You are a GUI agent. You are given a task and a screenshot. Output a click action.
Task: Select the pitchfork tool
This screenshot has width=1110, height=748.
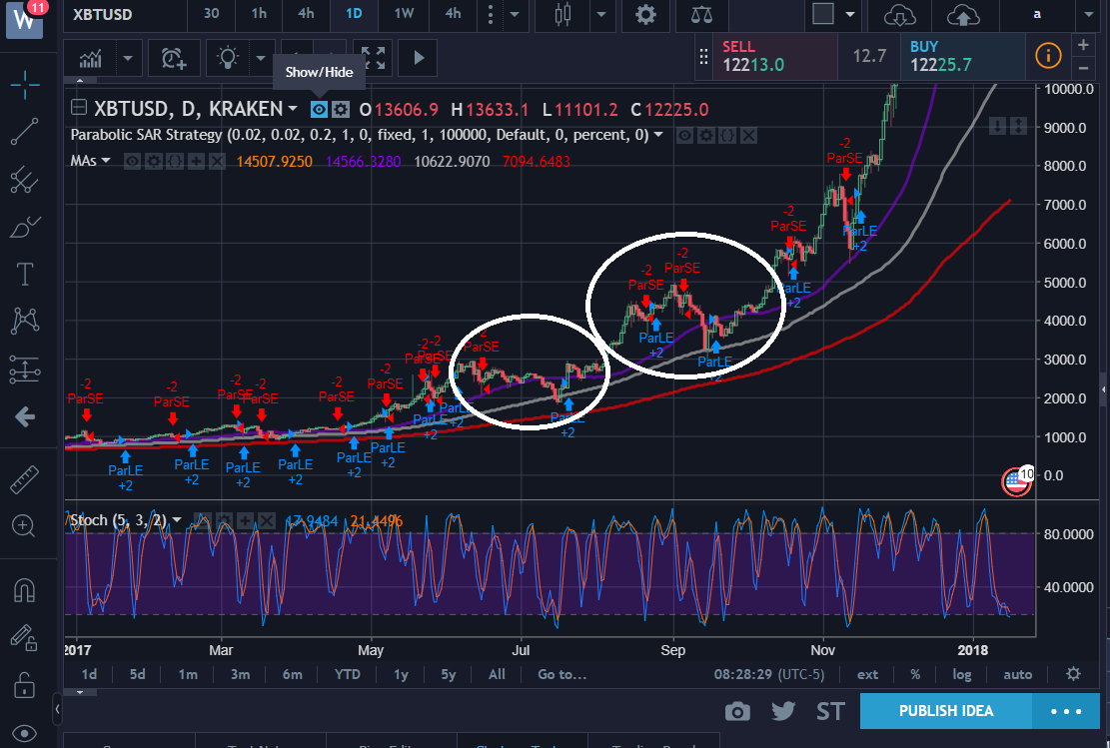click(25, 180)
